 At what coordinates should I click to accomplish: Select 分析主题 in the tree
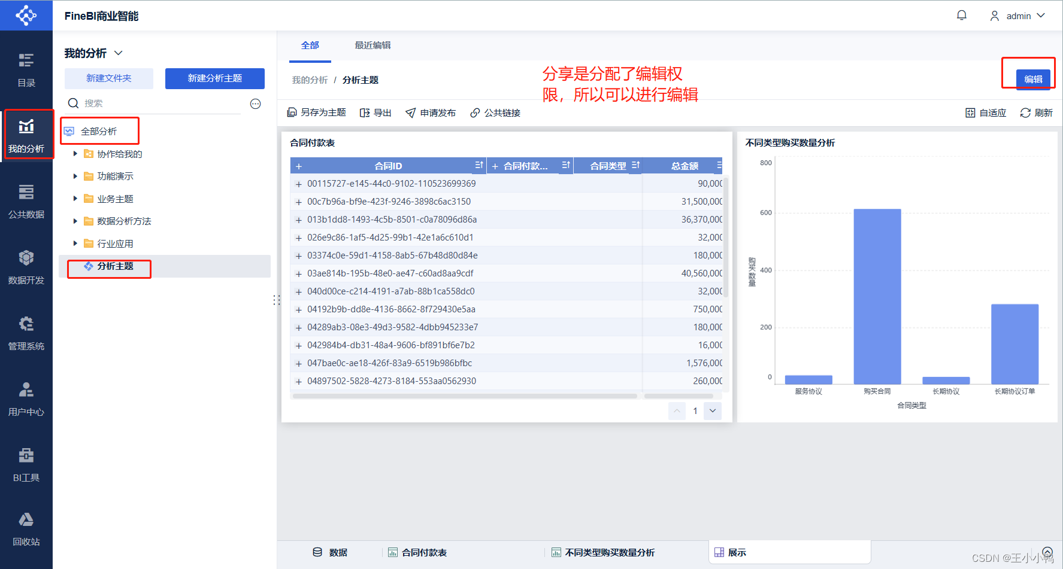(x=115, y=266)
